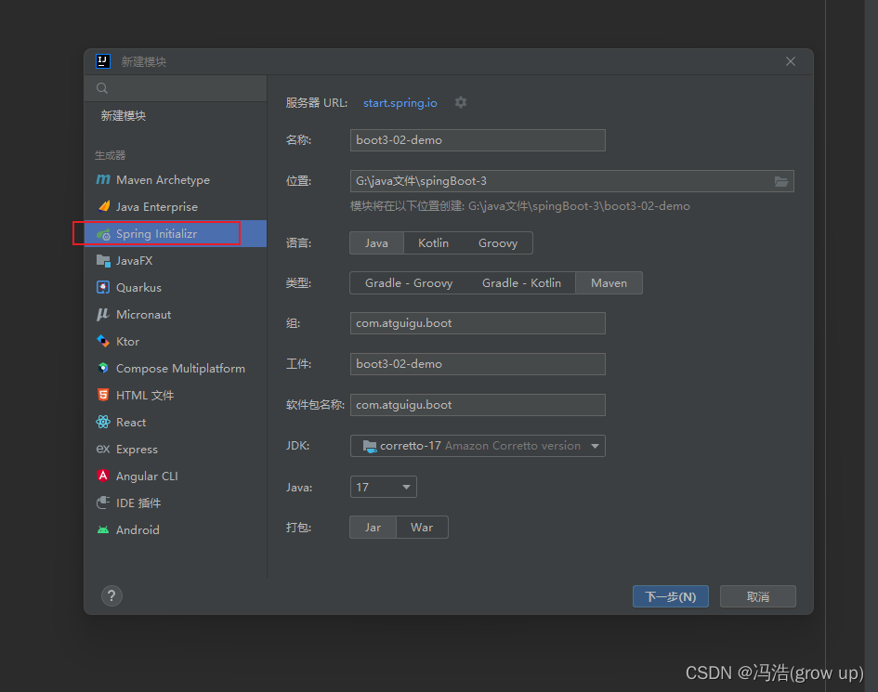The height and width of the screenshot is (692, 878).
Task: Open help with question mark button
Action: (x=111, y=596)
